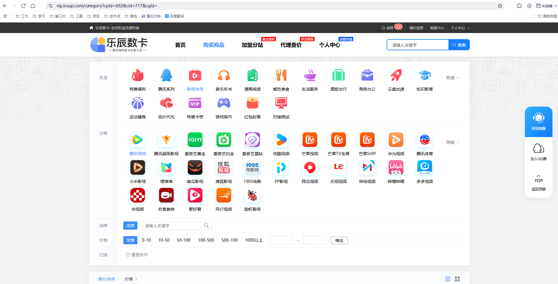The width and height of the screenshot is (558, 284).
Task: Open the 加盟分站 nav tab
Action: tap(252, 45)
